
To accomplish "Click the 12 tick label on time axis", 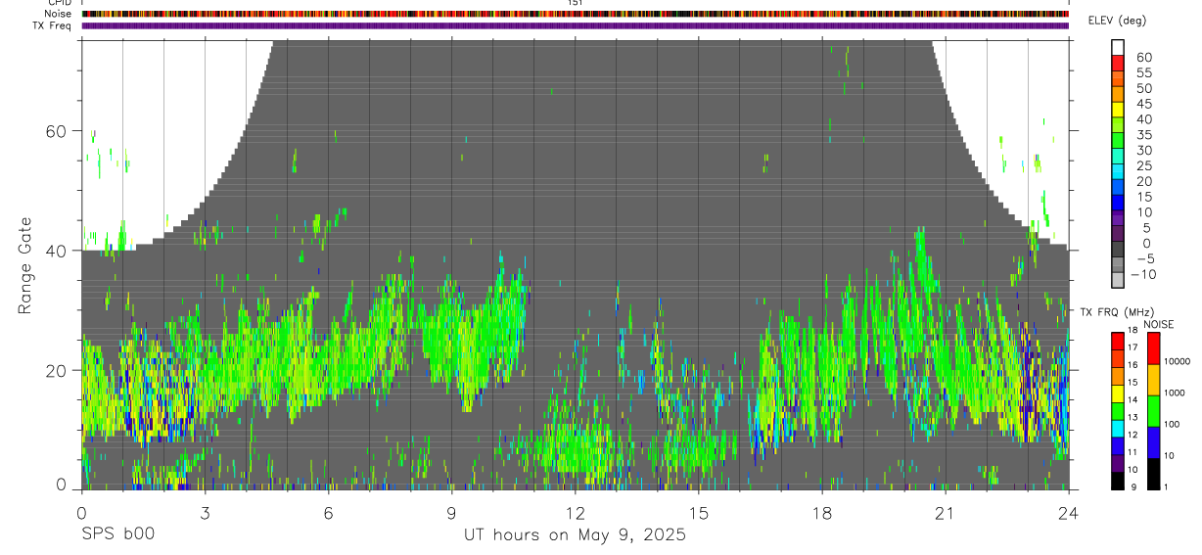I will [x=575, y=513].
